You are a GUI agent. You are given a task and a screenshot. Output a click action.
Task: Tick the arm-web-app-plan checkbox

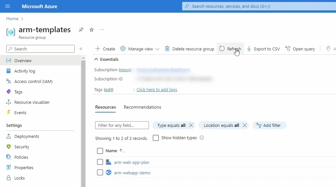[100, 162]
